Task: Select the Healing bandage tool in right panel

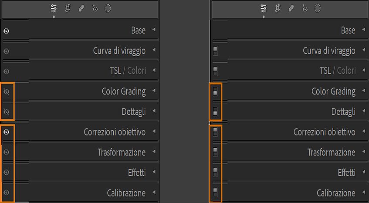Action: click(291, 8)
